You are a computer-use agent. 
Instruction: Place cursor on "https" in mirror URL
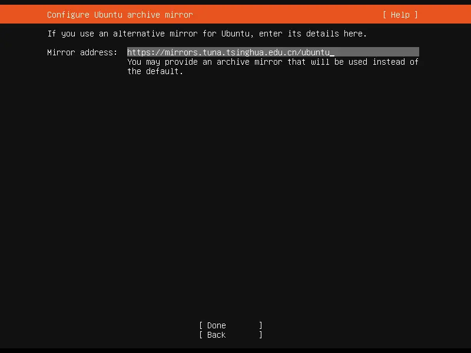click(x=139, y=52)
